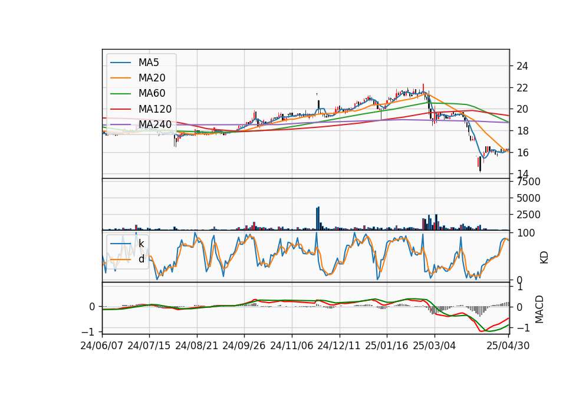
Task: Click the KD vertical axis title
Action: tap(544, 257)
